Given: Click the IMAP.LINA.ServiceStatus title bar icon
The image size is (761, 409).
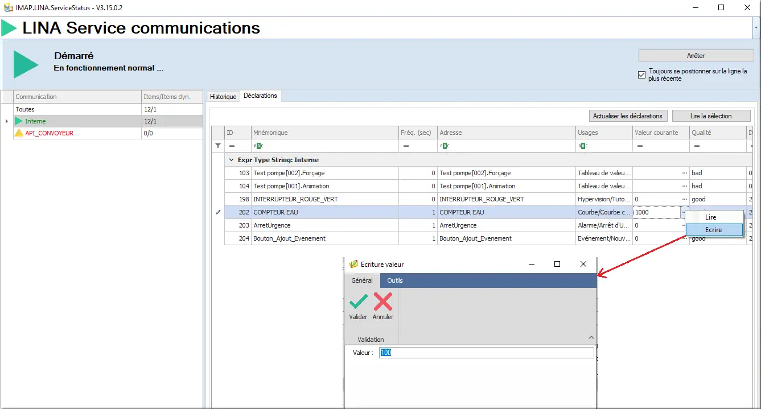Looking at the screenshot, I should pyautogui.click(x=9, y=8).
